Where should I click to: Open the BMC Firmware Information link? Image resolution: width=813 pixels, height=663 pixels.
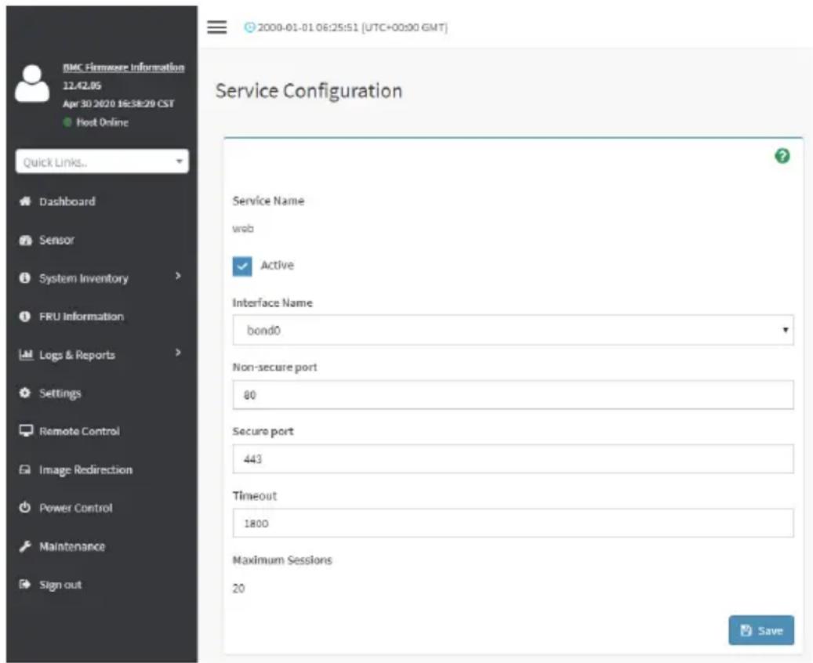point(123,67)
